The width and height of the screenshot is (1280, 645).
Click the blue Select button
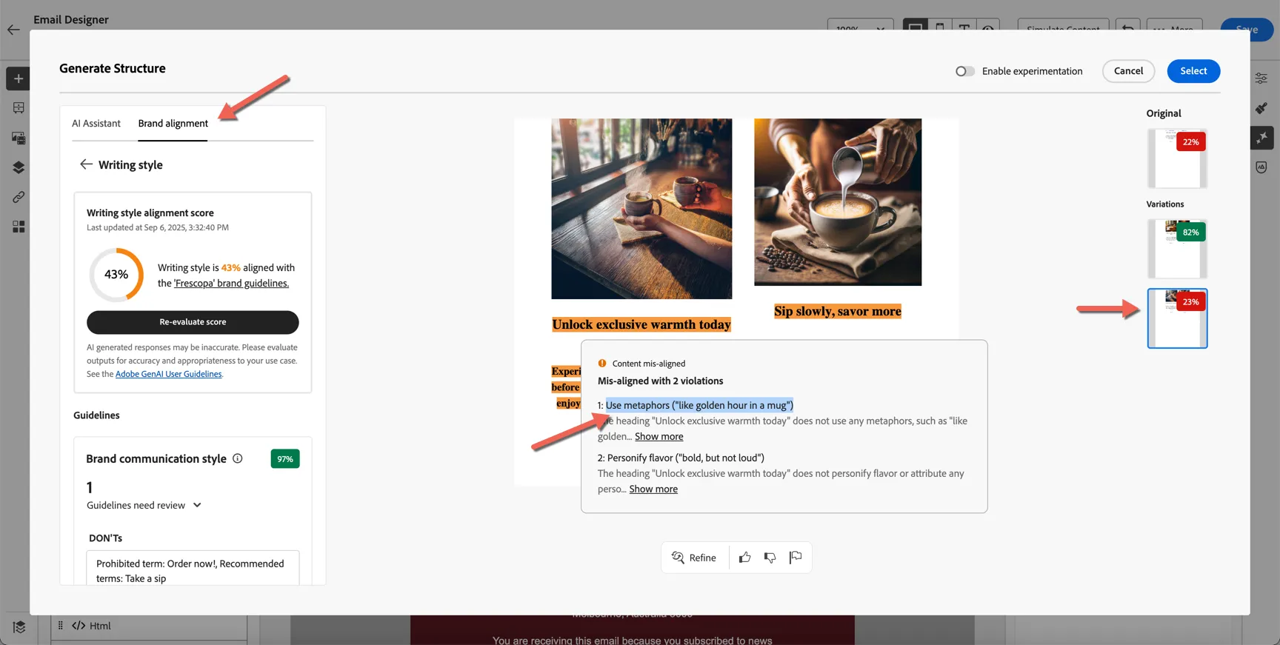(1193, 71)
